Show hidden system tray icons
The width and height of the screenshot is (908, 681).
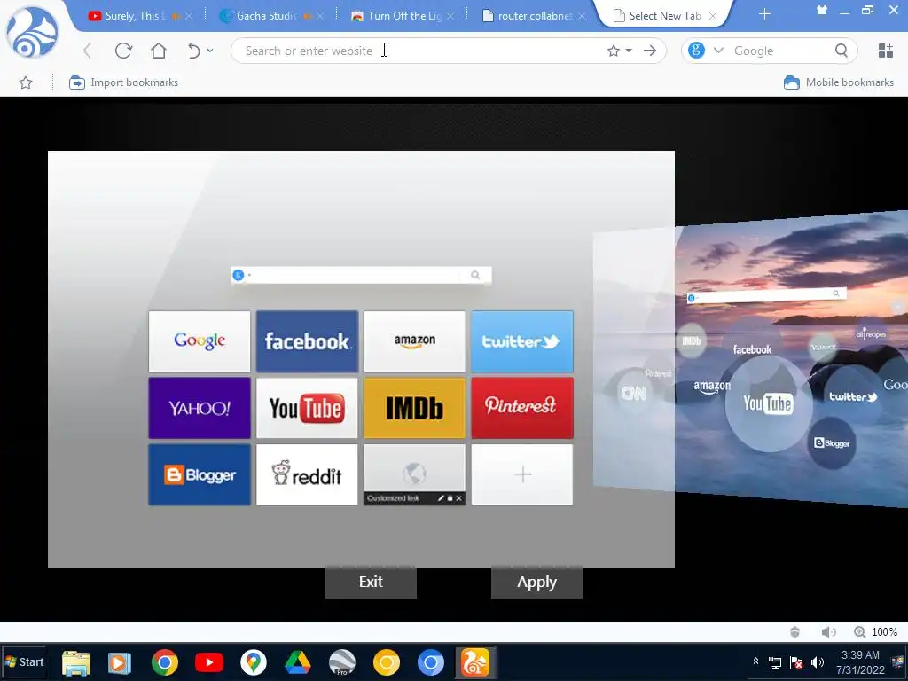[x=755, y=661]
